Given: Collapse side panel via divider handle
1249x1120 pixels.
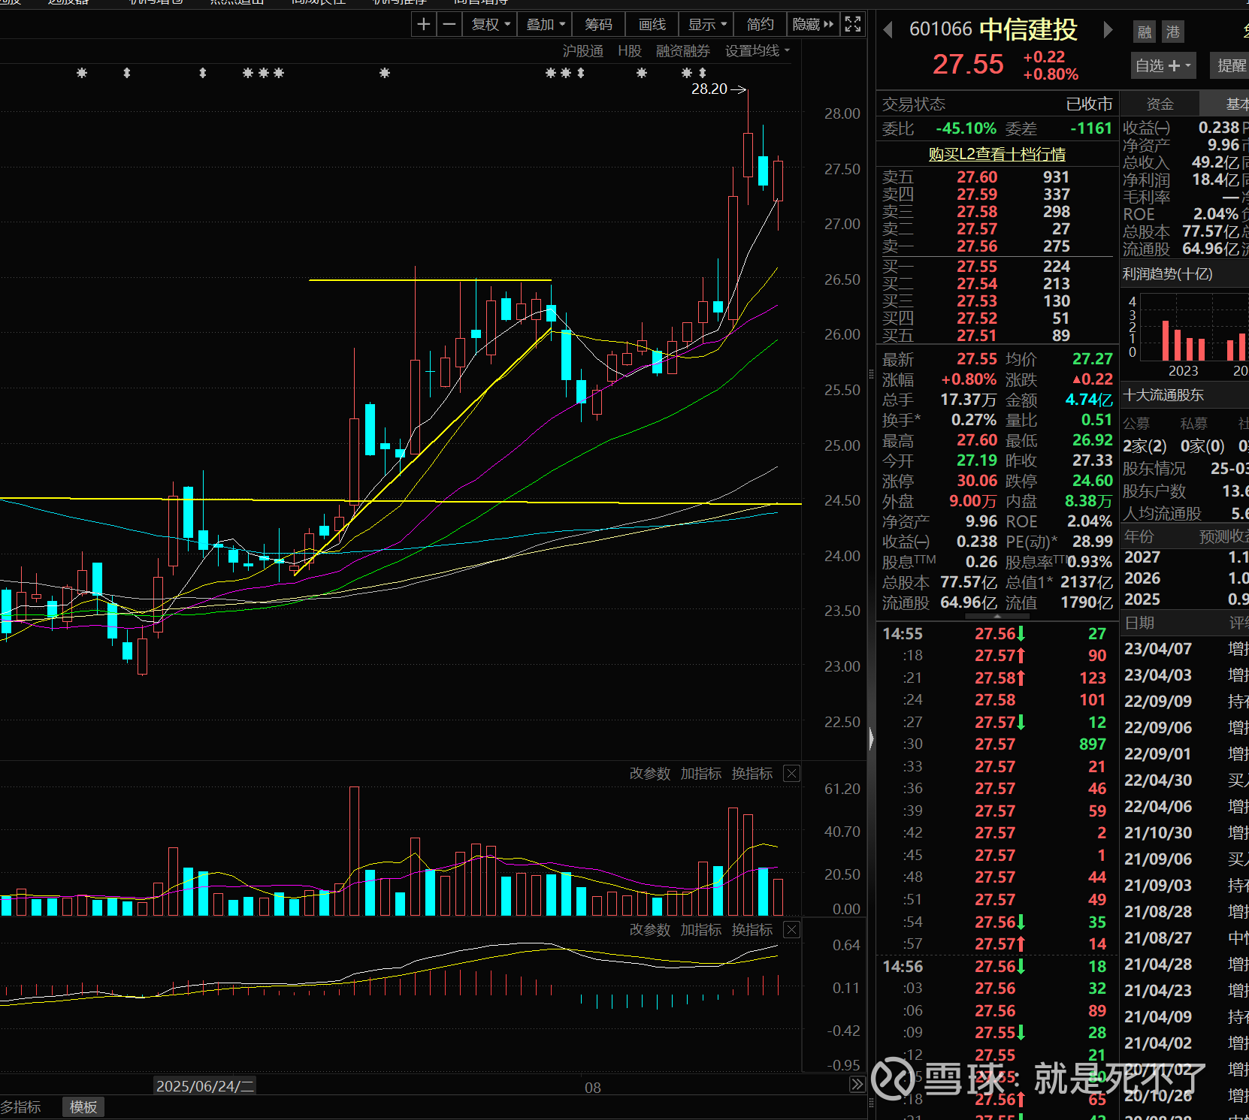Looking at the screenshot, I should click(871, 738).
